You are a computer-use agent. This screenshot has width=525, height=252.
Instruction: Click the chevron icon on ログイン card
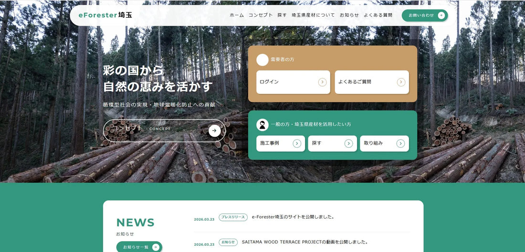coord(322,82)
